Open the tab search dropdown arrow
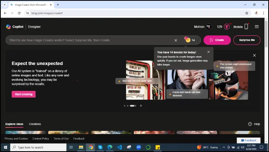 pyautogui.click(x=5, y=5)
